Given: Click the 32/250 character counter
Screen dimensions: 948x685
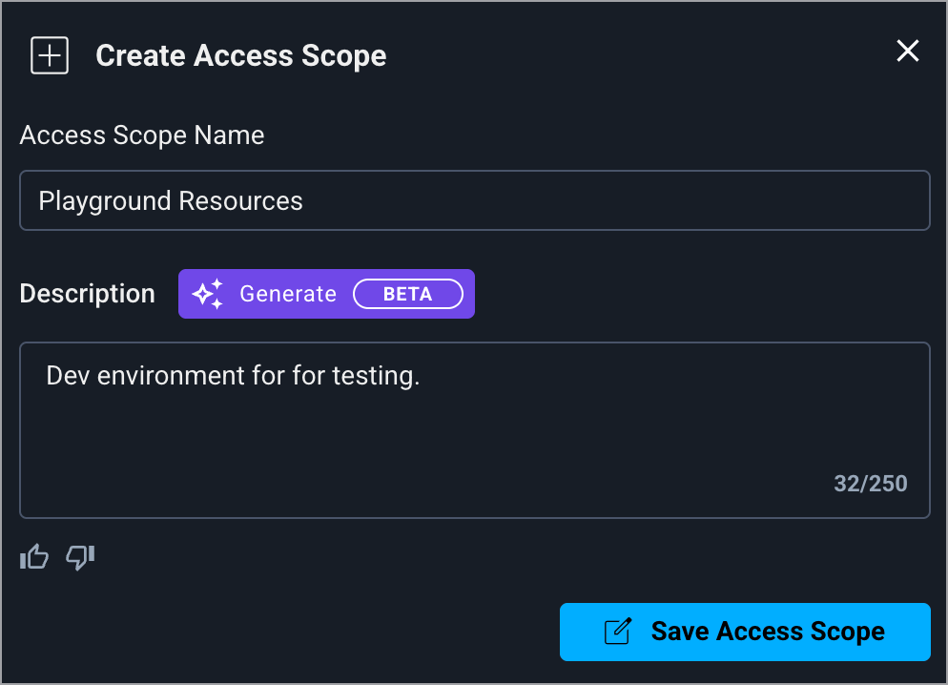Looking at the screenshot, I should (x=870, y=484).
